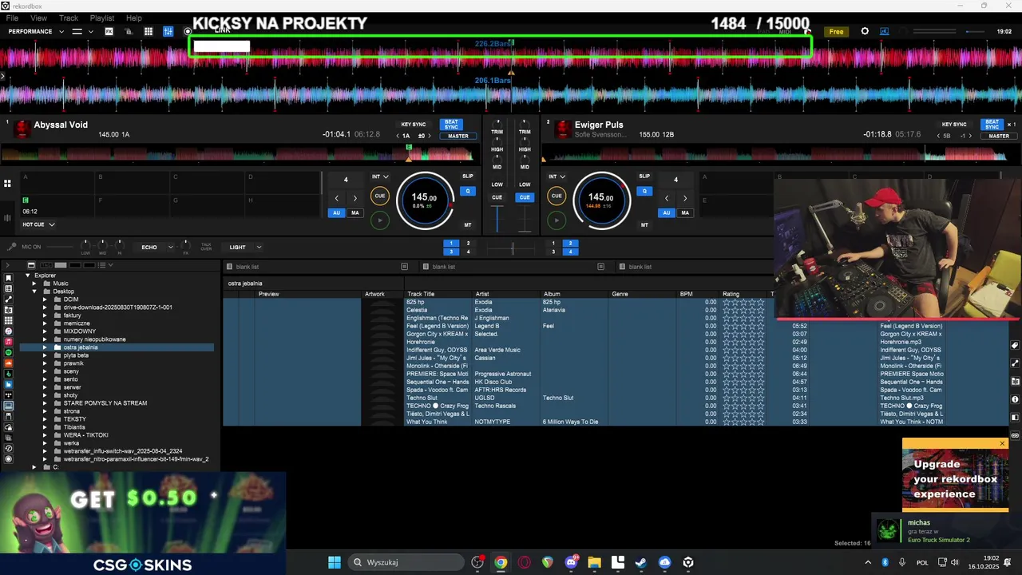1022x575 pixels.
Task: Adjust the channel 1 volume fader
Action: [x=497, y=217]
